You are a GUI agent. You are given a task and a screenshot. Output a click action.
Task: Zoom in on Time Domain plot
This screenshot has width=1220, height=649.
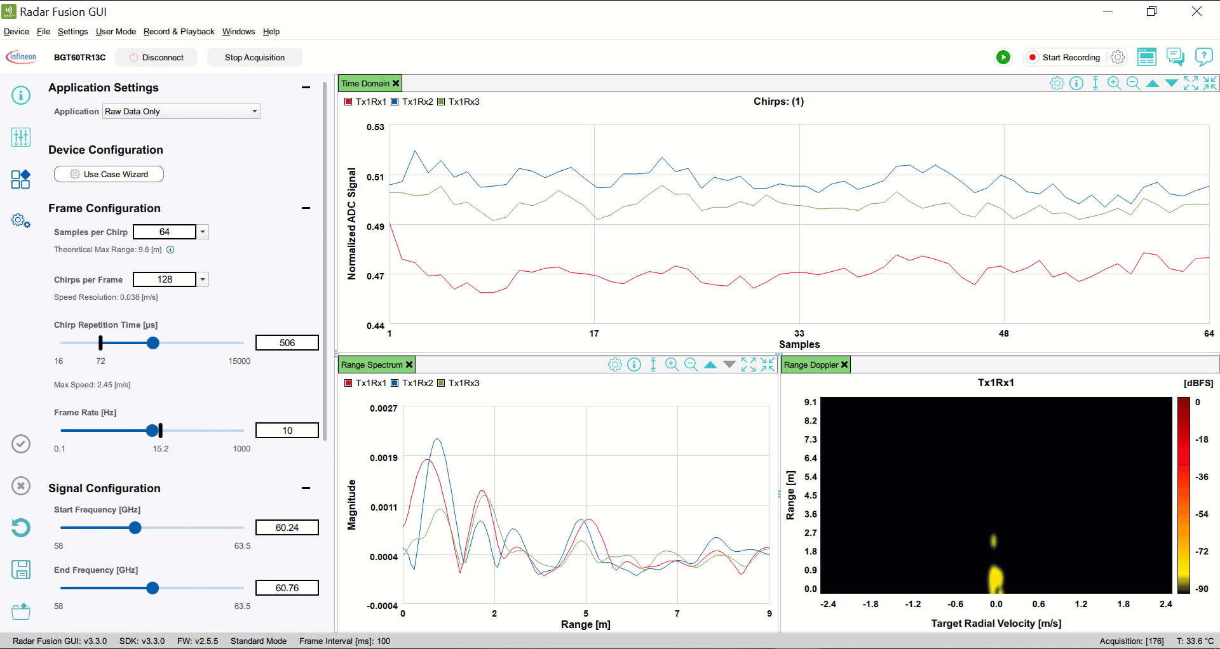tap(1114, 83)
